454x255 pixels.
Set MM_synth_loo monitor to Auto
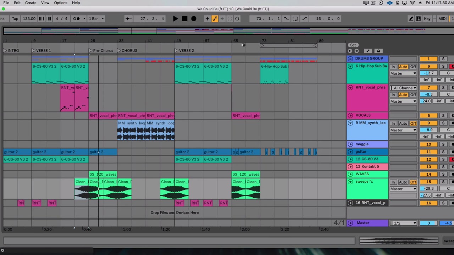tap(403, 123)
